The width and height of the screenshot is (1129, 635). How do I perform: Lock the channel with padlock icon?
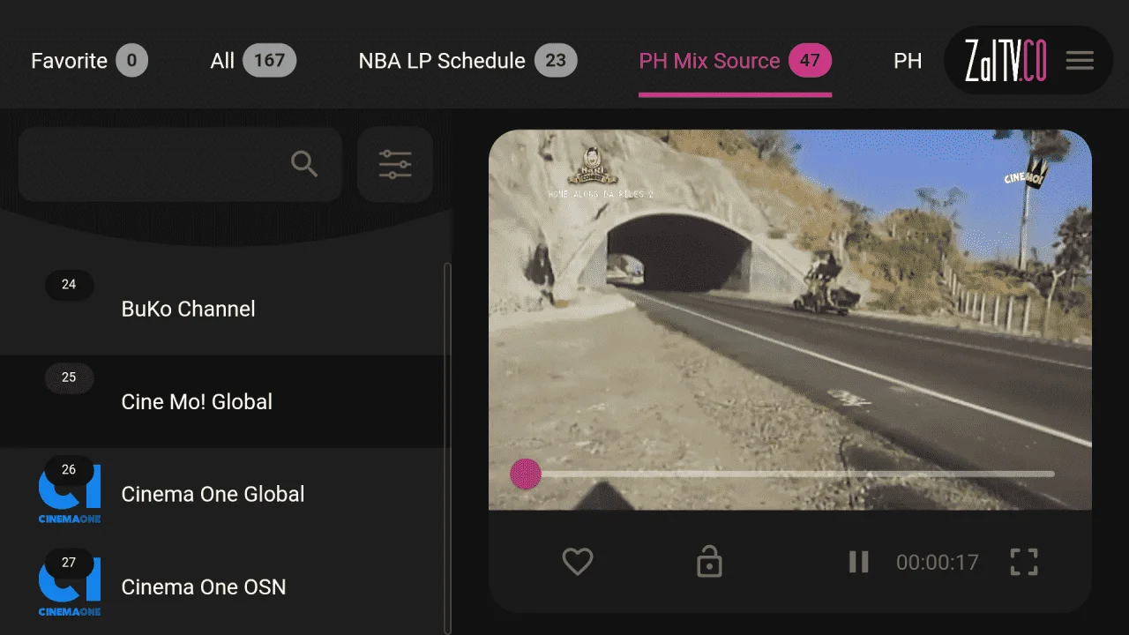pyautogui.click(x=709, y=561)
